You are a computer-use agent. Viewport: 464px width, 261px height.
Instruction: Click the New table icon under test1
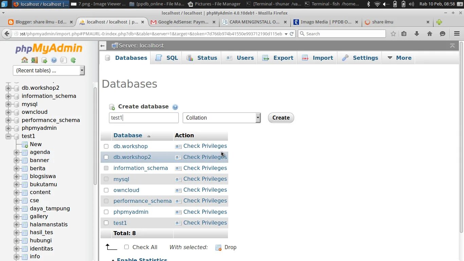(24, 144)
